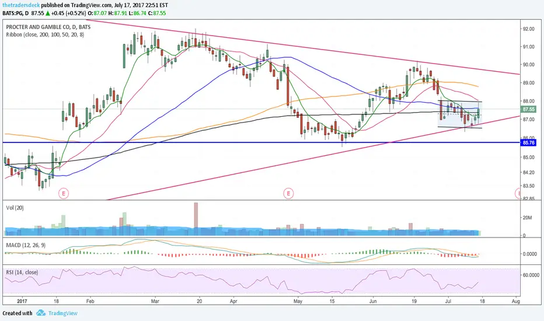Click the 0.0000 MACD axis label

530,254
